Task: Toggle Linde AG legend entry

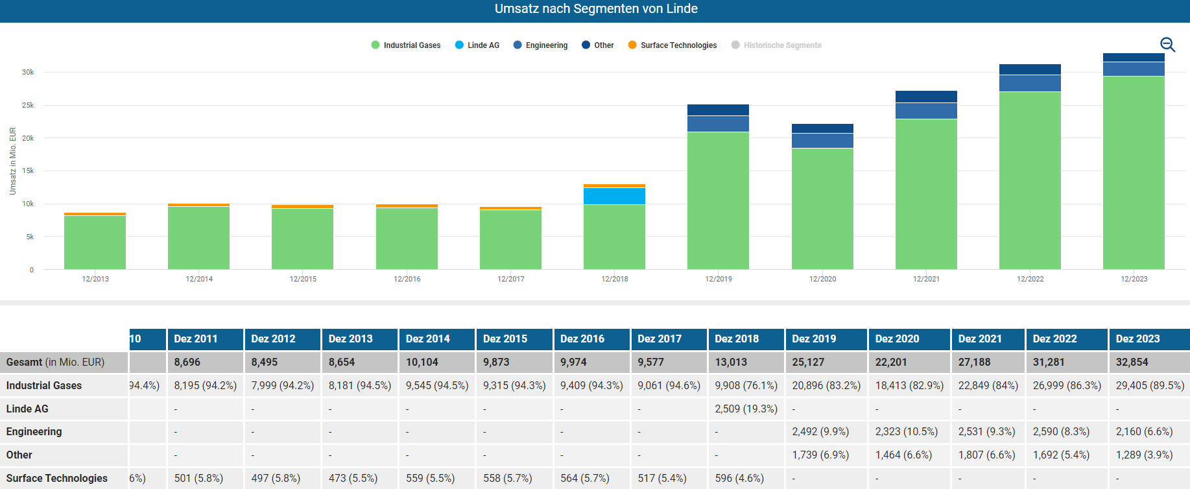Action: (x=477, y=45)
